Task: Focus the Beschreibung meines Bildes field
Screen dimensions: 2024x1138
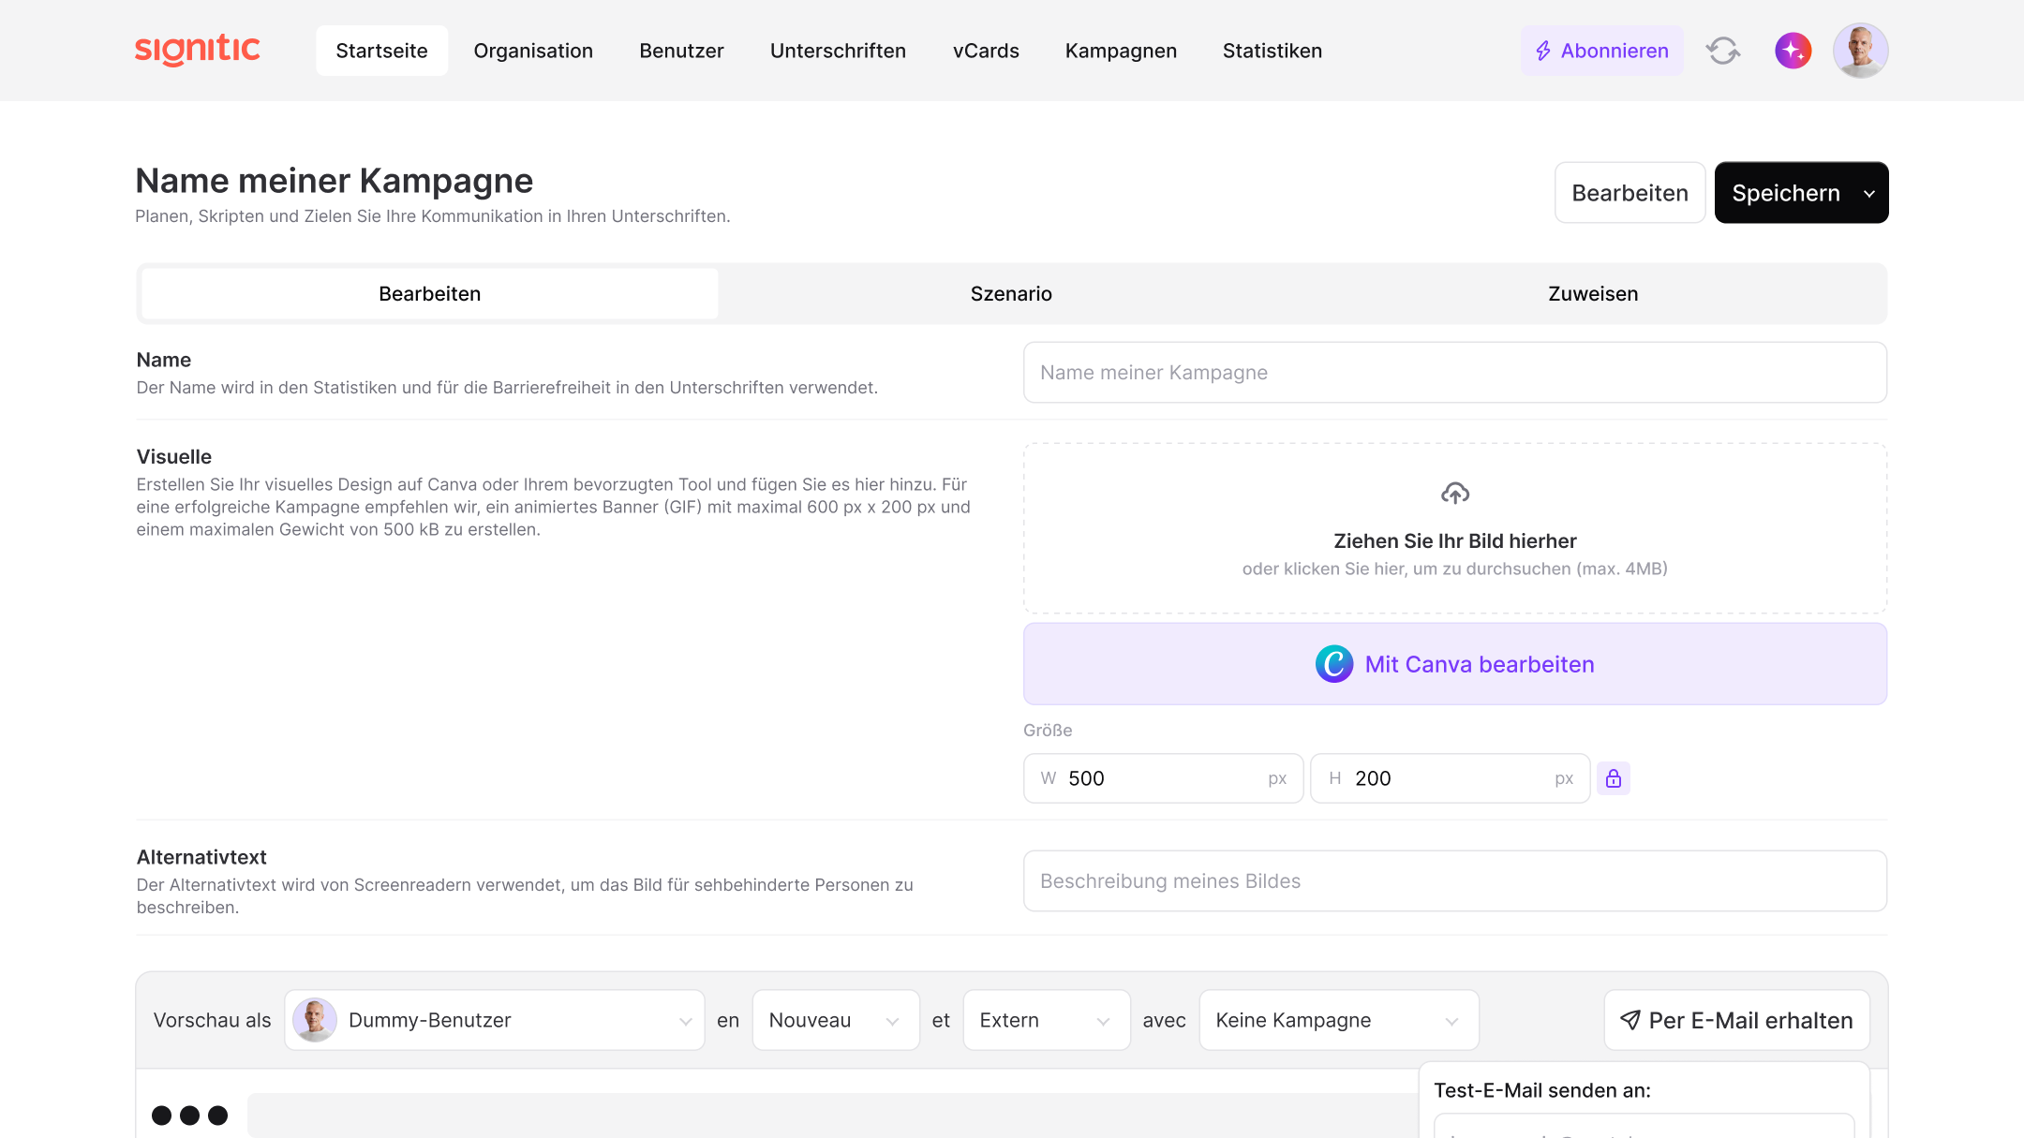Action: (1455, 881)
